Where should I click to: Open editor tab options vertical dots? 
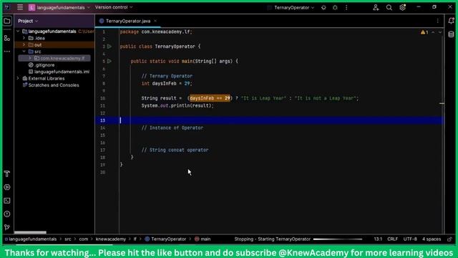[x=437, y=21]
